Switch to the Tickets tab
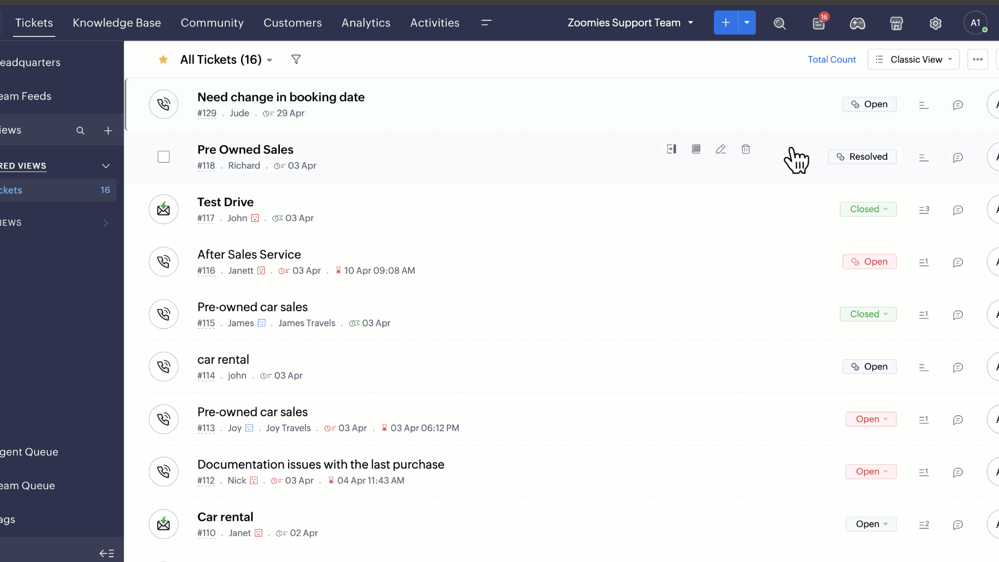Screen dimensions: 999x562 point(34,23)
